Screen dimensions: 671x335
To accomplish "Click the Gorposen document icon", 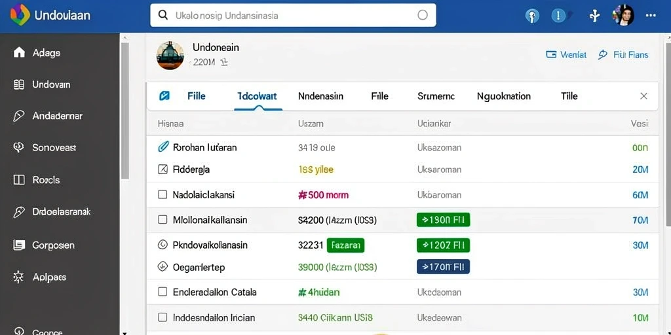I will (19, 245).
